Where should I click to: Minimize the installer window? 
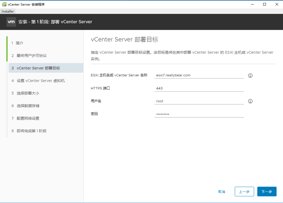[x=253, y=4]
